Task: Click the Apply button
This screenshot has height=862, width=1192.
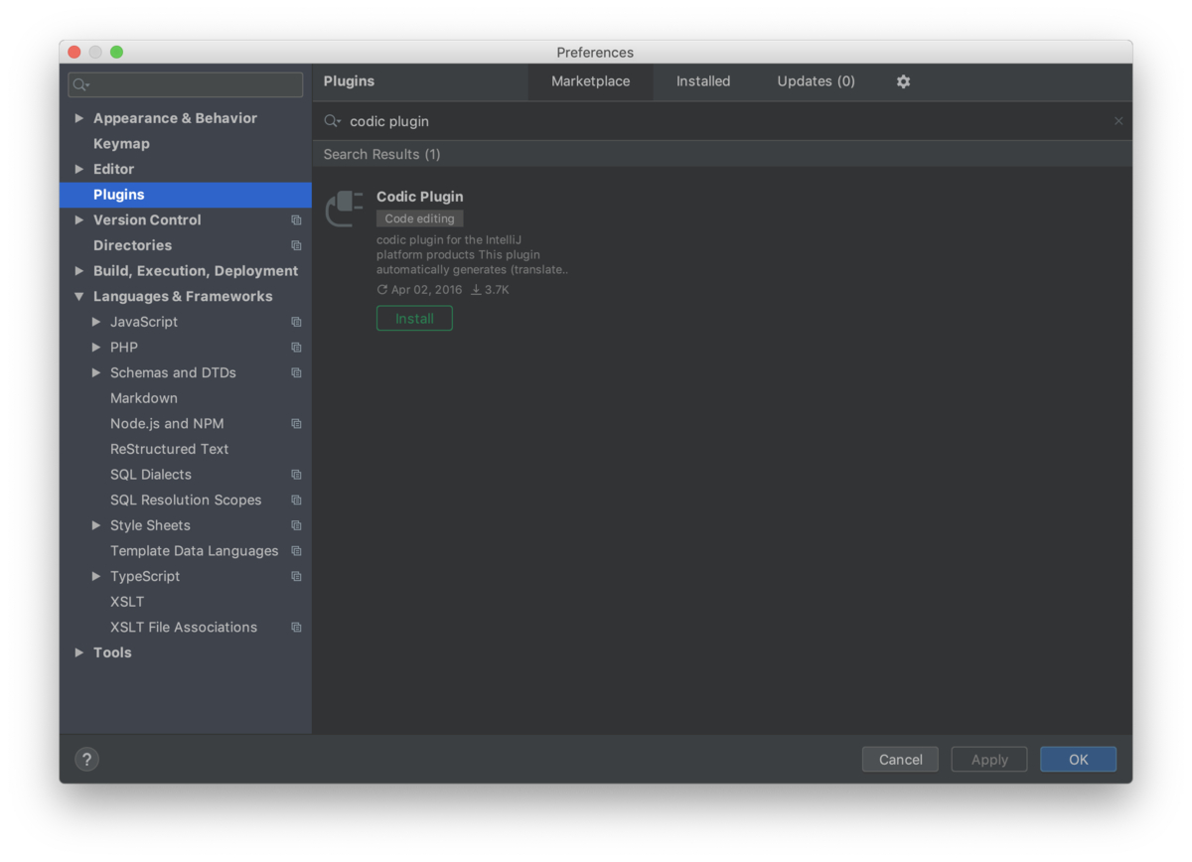Action: [x=989, y=760]
